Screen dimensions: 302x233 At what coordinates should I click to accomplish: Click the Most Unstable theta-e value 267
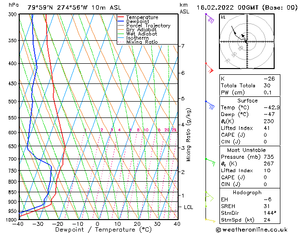pos(269,163)
